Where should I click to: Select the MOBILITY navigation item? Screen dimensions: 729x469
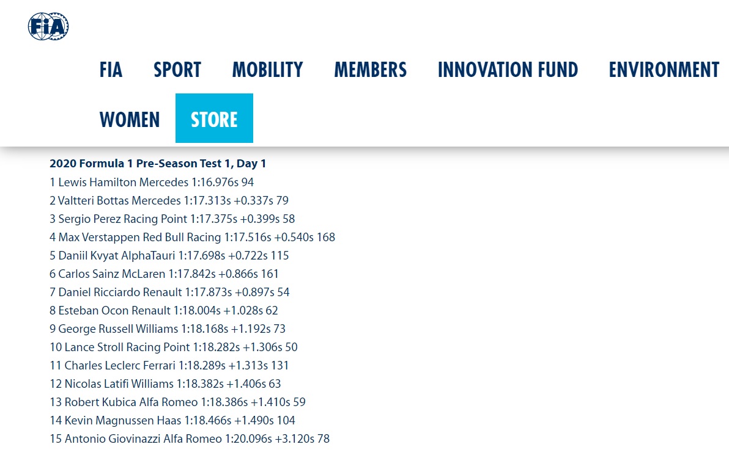click(x=267, y=70)
